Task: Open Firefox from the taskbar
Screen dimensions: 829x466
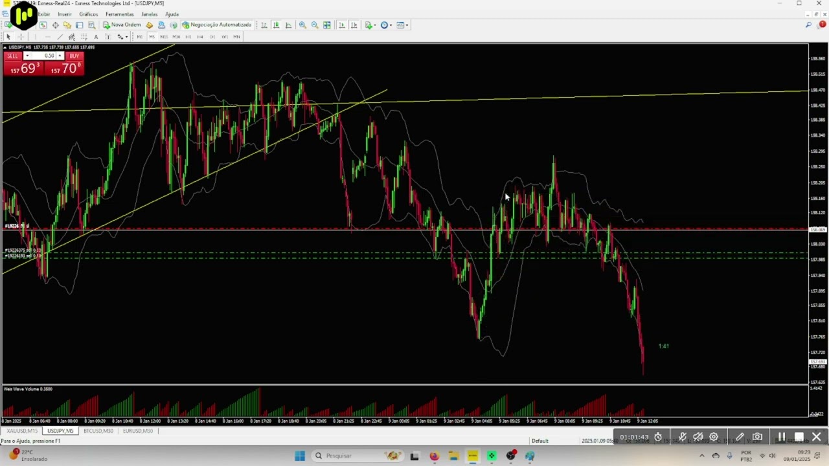Action: pyautogui.click(x=434, y=456)
